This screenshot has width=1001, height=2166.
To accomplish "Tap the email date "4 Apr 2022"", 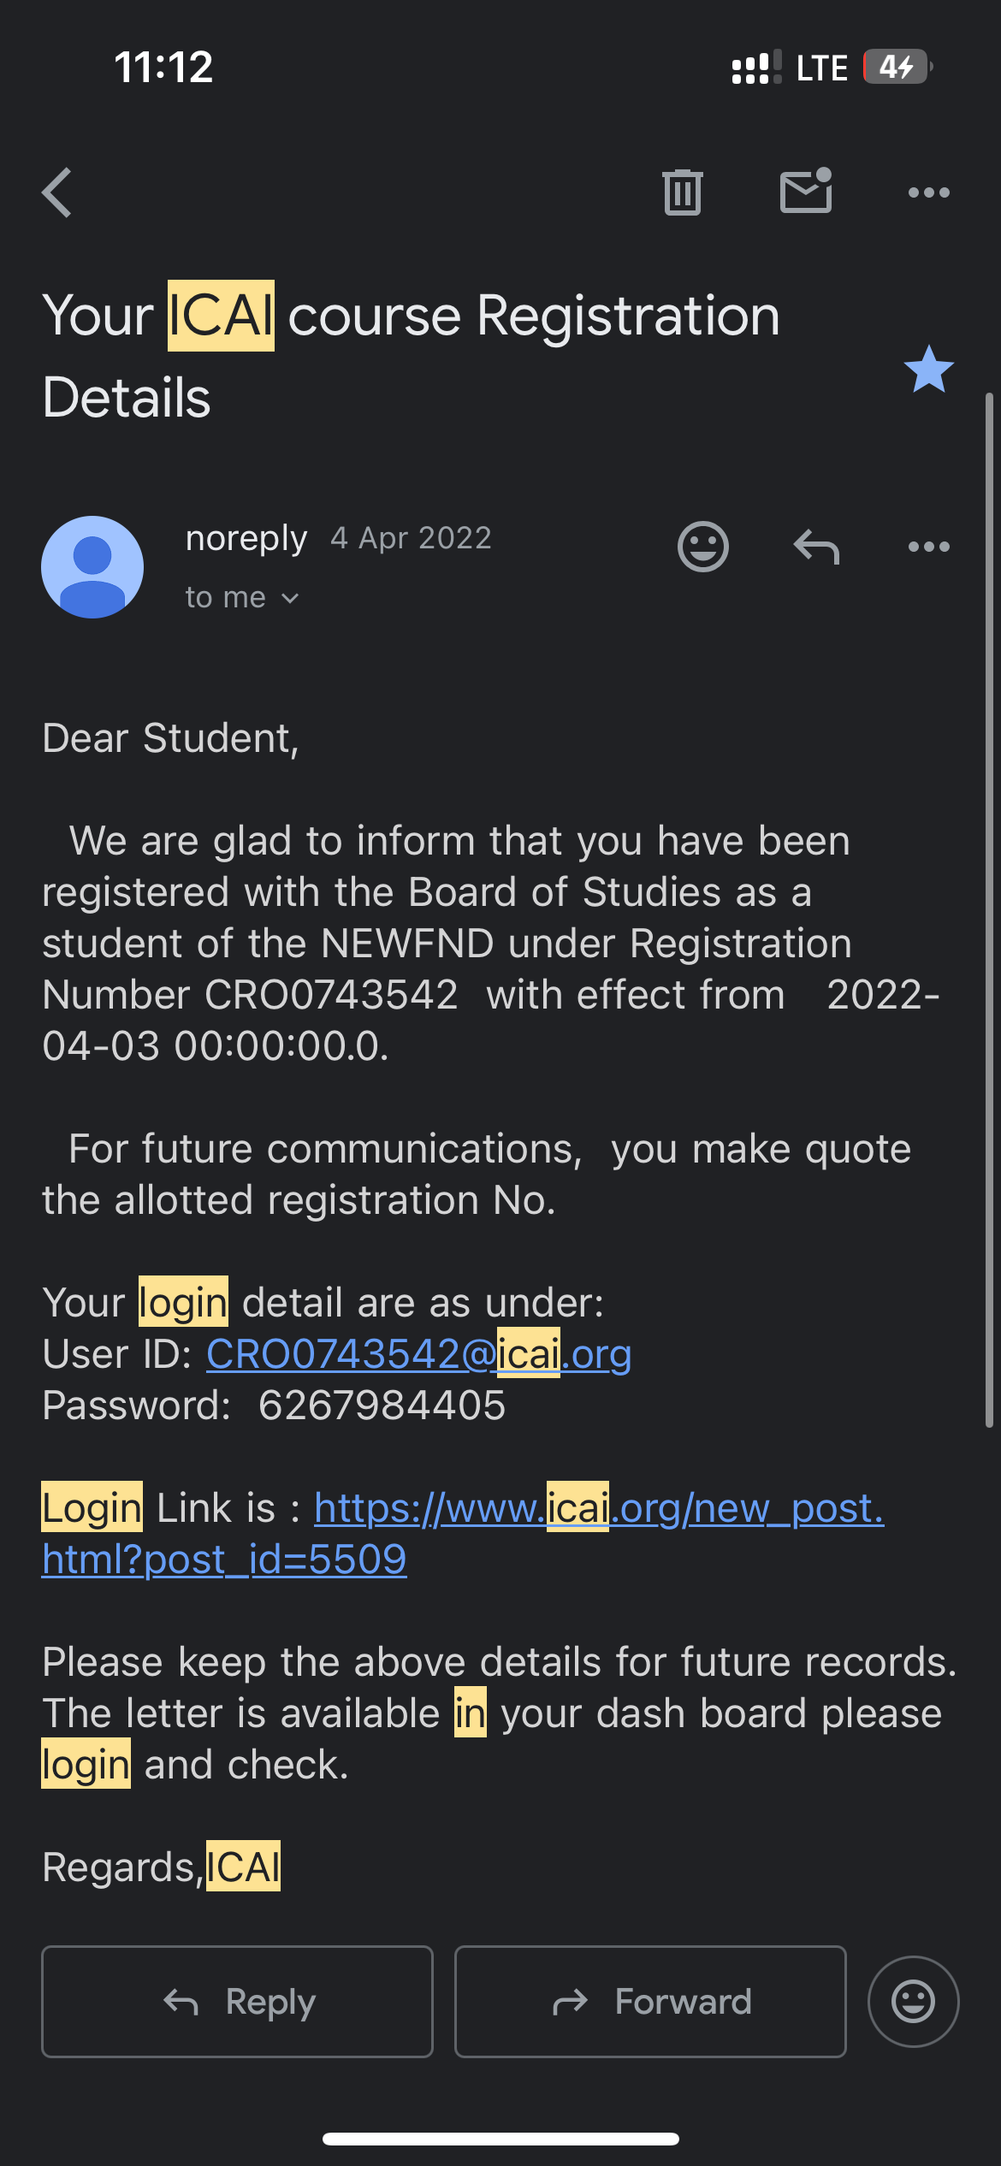I will click(411, 538).
